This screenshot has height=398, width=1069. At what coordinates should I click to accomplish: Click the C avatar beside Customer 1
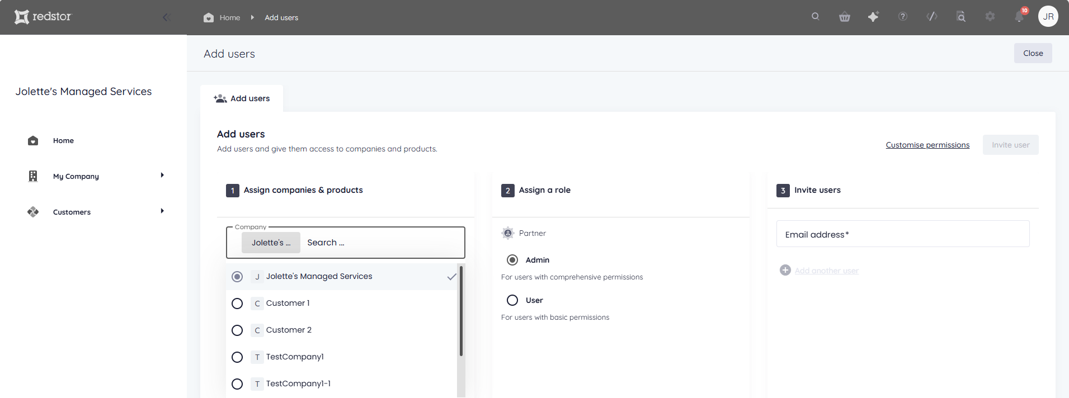pyautogui.click(x=257, y=304)
